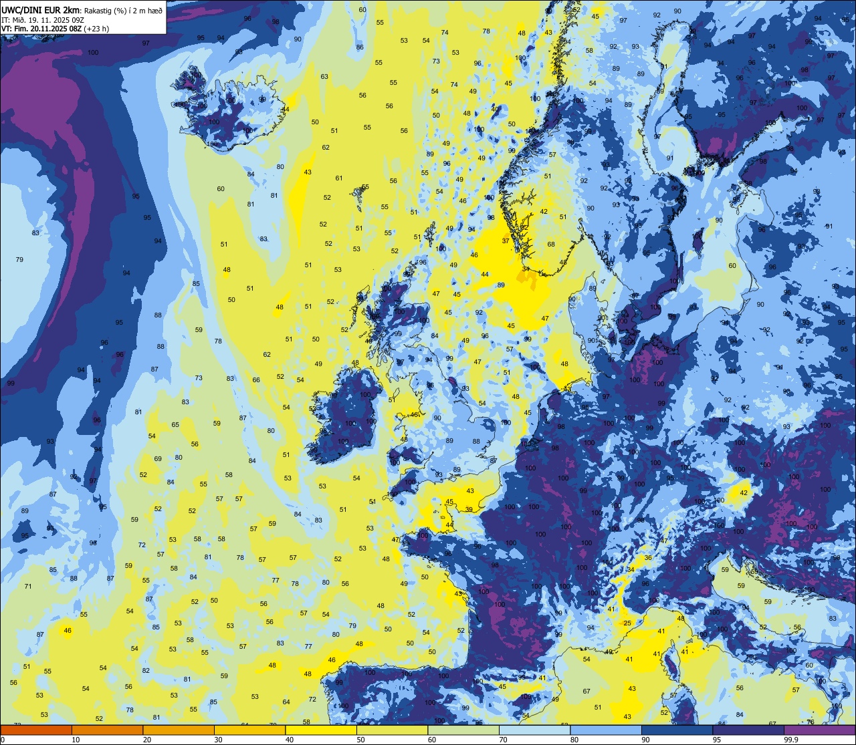The width and height of the screenshot is (856, 745).
Task: Click the legend tick label '99.9'
Action: 791,740
